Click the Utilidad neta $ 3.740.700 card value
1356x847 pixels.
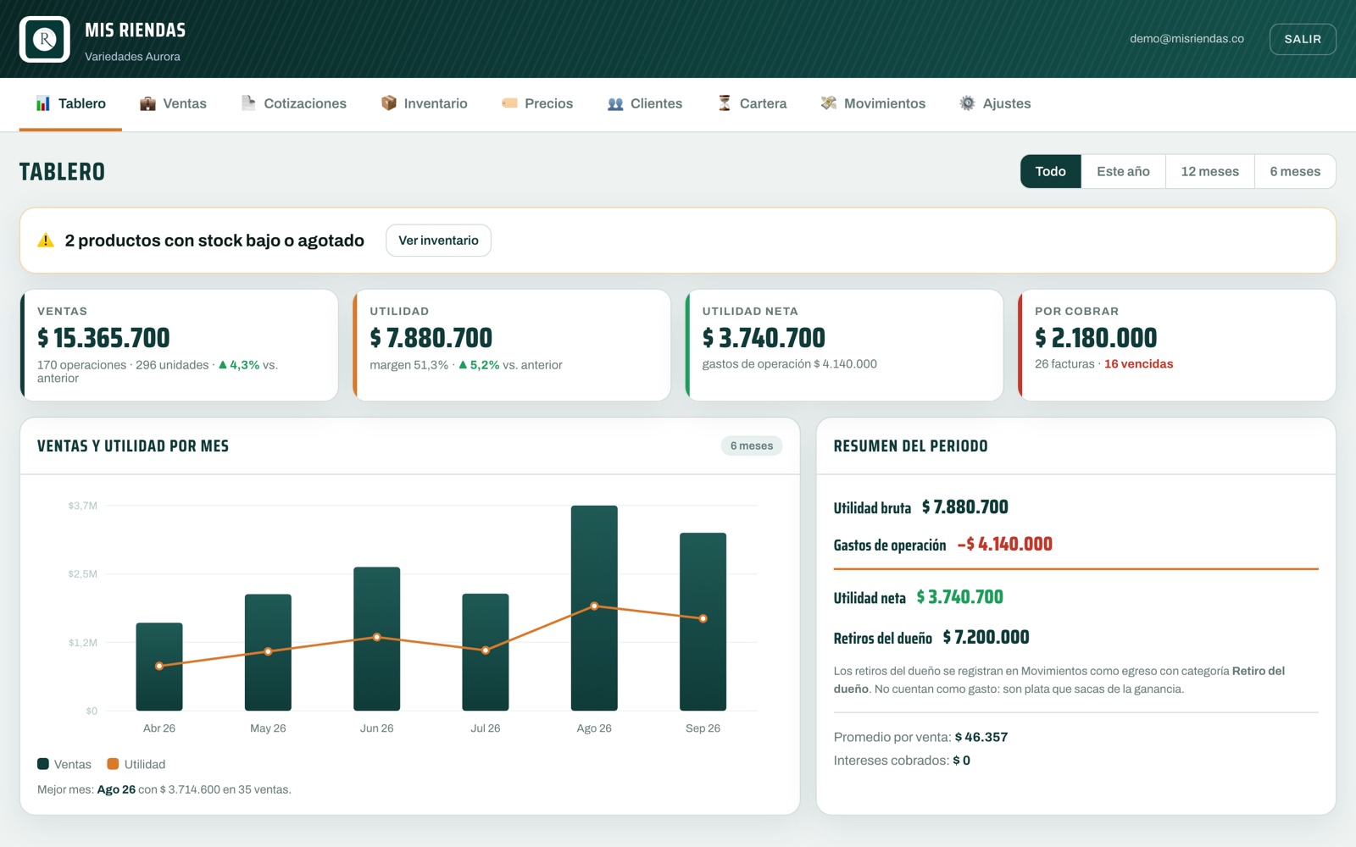tap(764, 338)
